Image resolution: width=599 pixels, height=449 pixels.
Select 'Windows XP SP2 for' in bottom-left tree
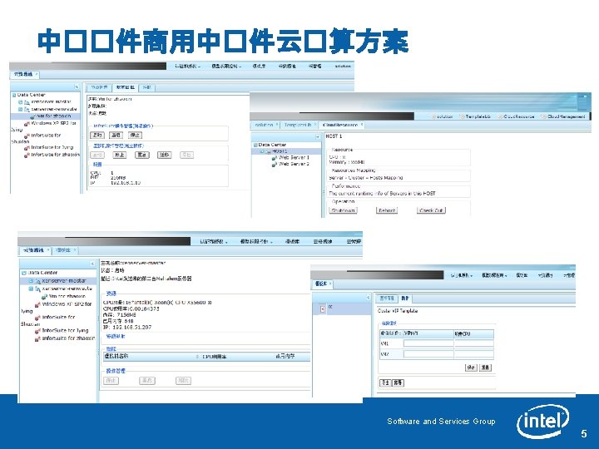coord(67,304)
